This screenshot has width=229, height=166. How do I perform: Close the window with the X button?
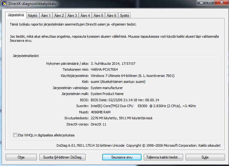pos(222,2)
